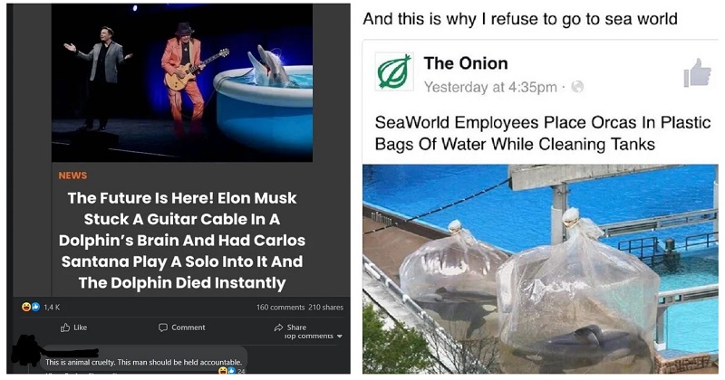This screenshot has width=725, height=380.
Task: Open the Musk and Santana stage photo
Action: click(182, 83)
